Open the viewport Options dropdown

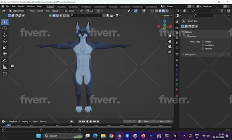click(167, 16)
